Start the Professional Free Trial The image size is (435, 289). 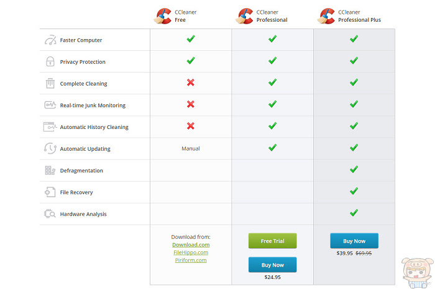pos(272,241)
